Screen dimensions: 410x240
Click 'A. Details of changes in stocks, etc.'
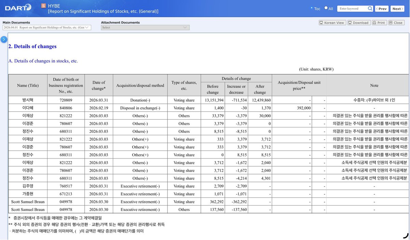[43, 61]
